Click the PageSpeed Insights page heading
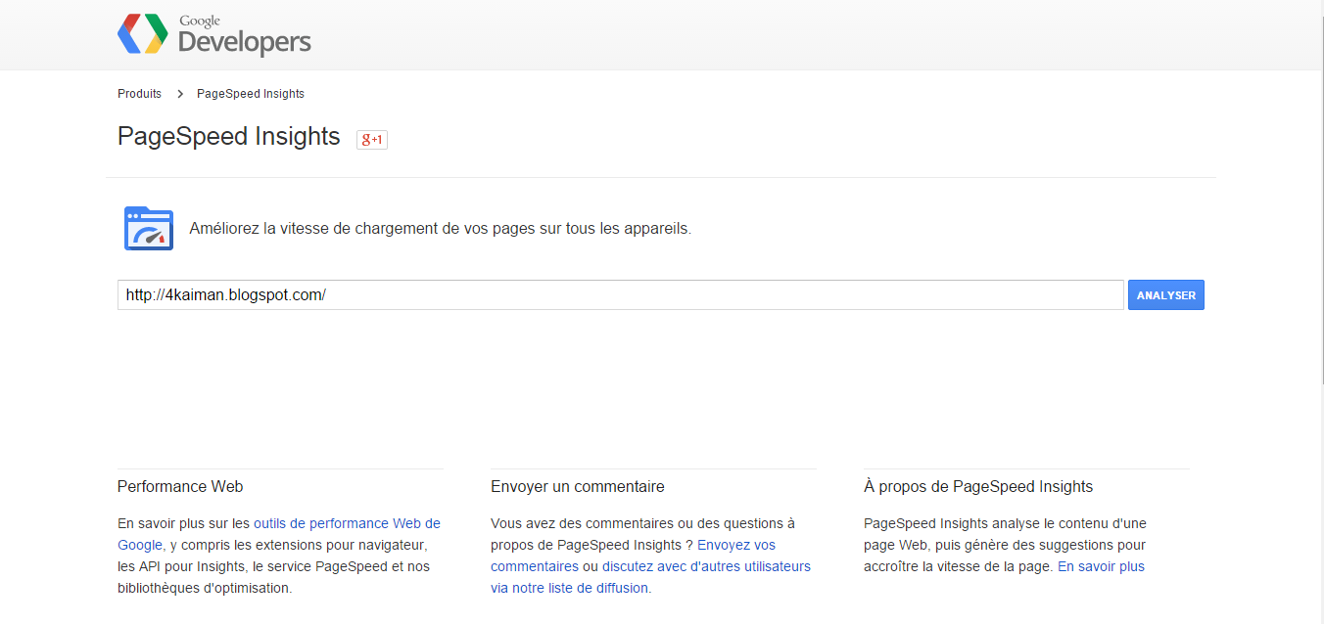Image resolution: width=1324 pixels, height=624 pixels. pyautogui.click(x=229, y=136)
